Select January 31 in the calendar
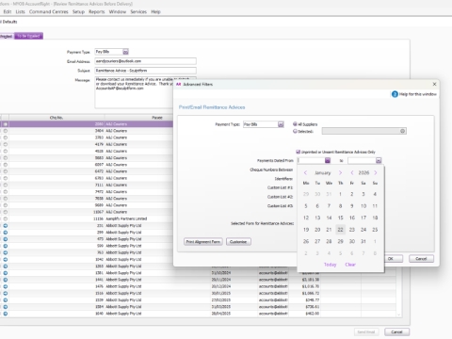 [363, 241]
